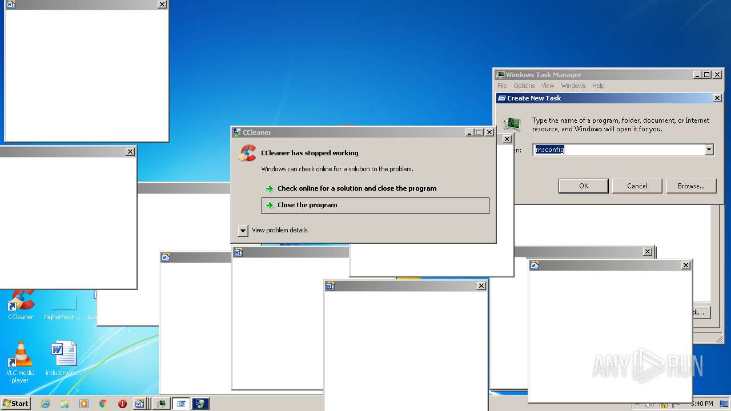731x411 pixels.
Task: Open the Options menu in Task Manager
Action: pyautogui.click(x=524, y=86)
